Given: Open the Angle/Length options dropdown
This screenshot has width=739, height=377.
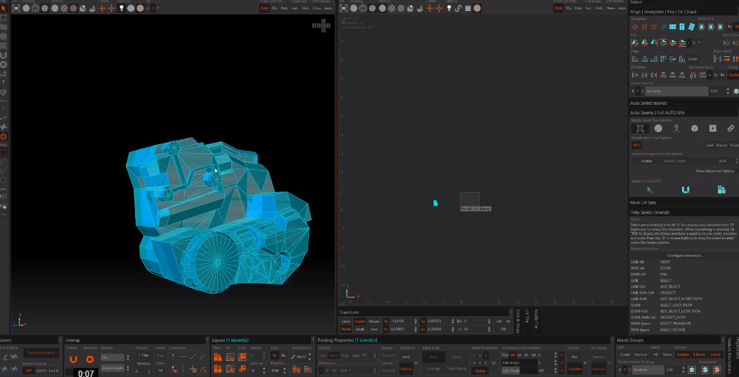Looking at the screenshot, I should [x=112, y=368].
